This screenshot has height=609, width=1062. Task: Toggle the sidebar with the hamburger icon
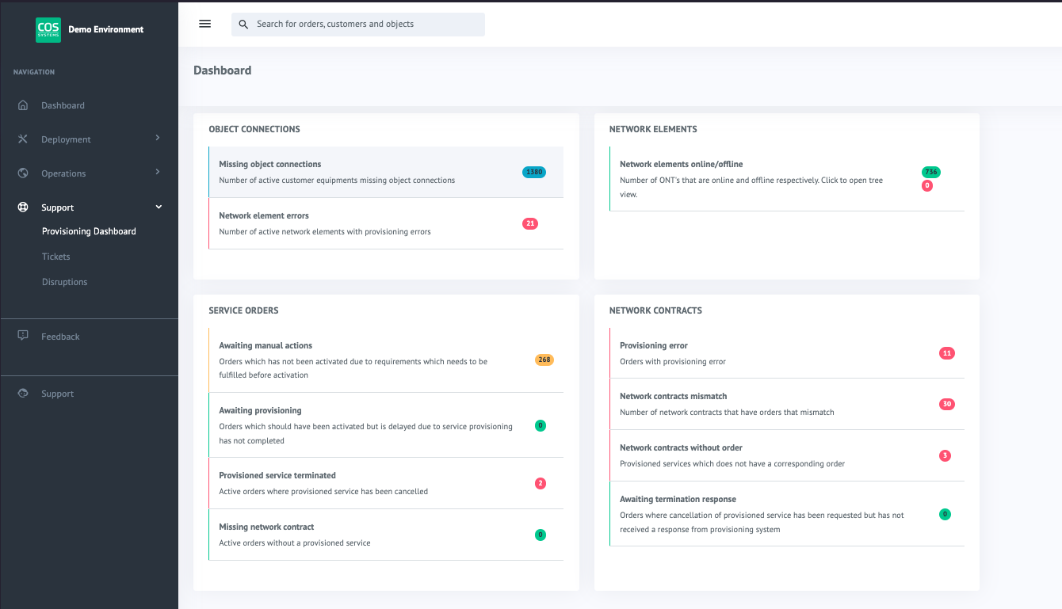pyautogui.click(x=204, y=24)
